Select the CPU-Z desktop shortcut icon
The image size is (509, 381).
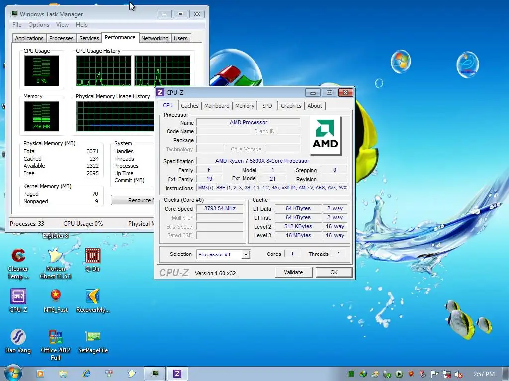point(18,300)
